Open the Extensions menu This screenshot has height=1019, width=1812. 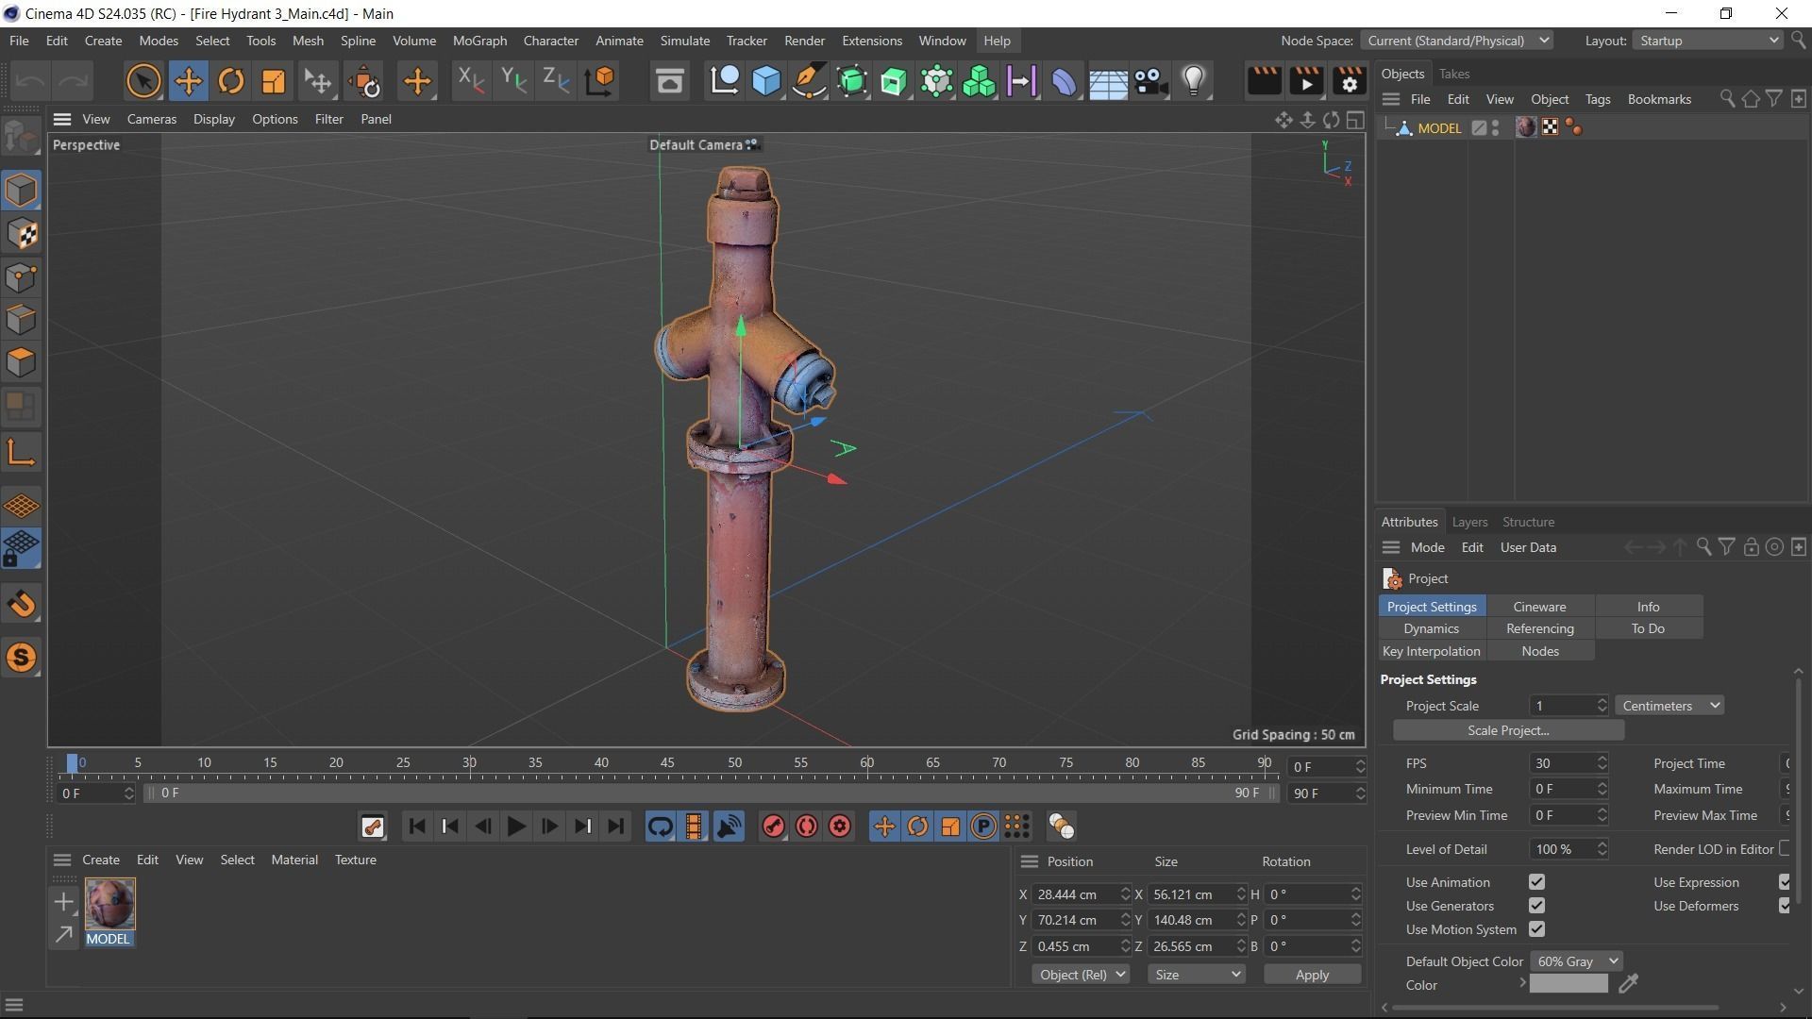click(871, 41)
